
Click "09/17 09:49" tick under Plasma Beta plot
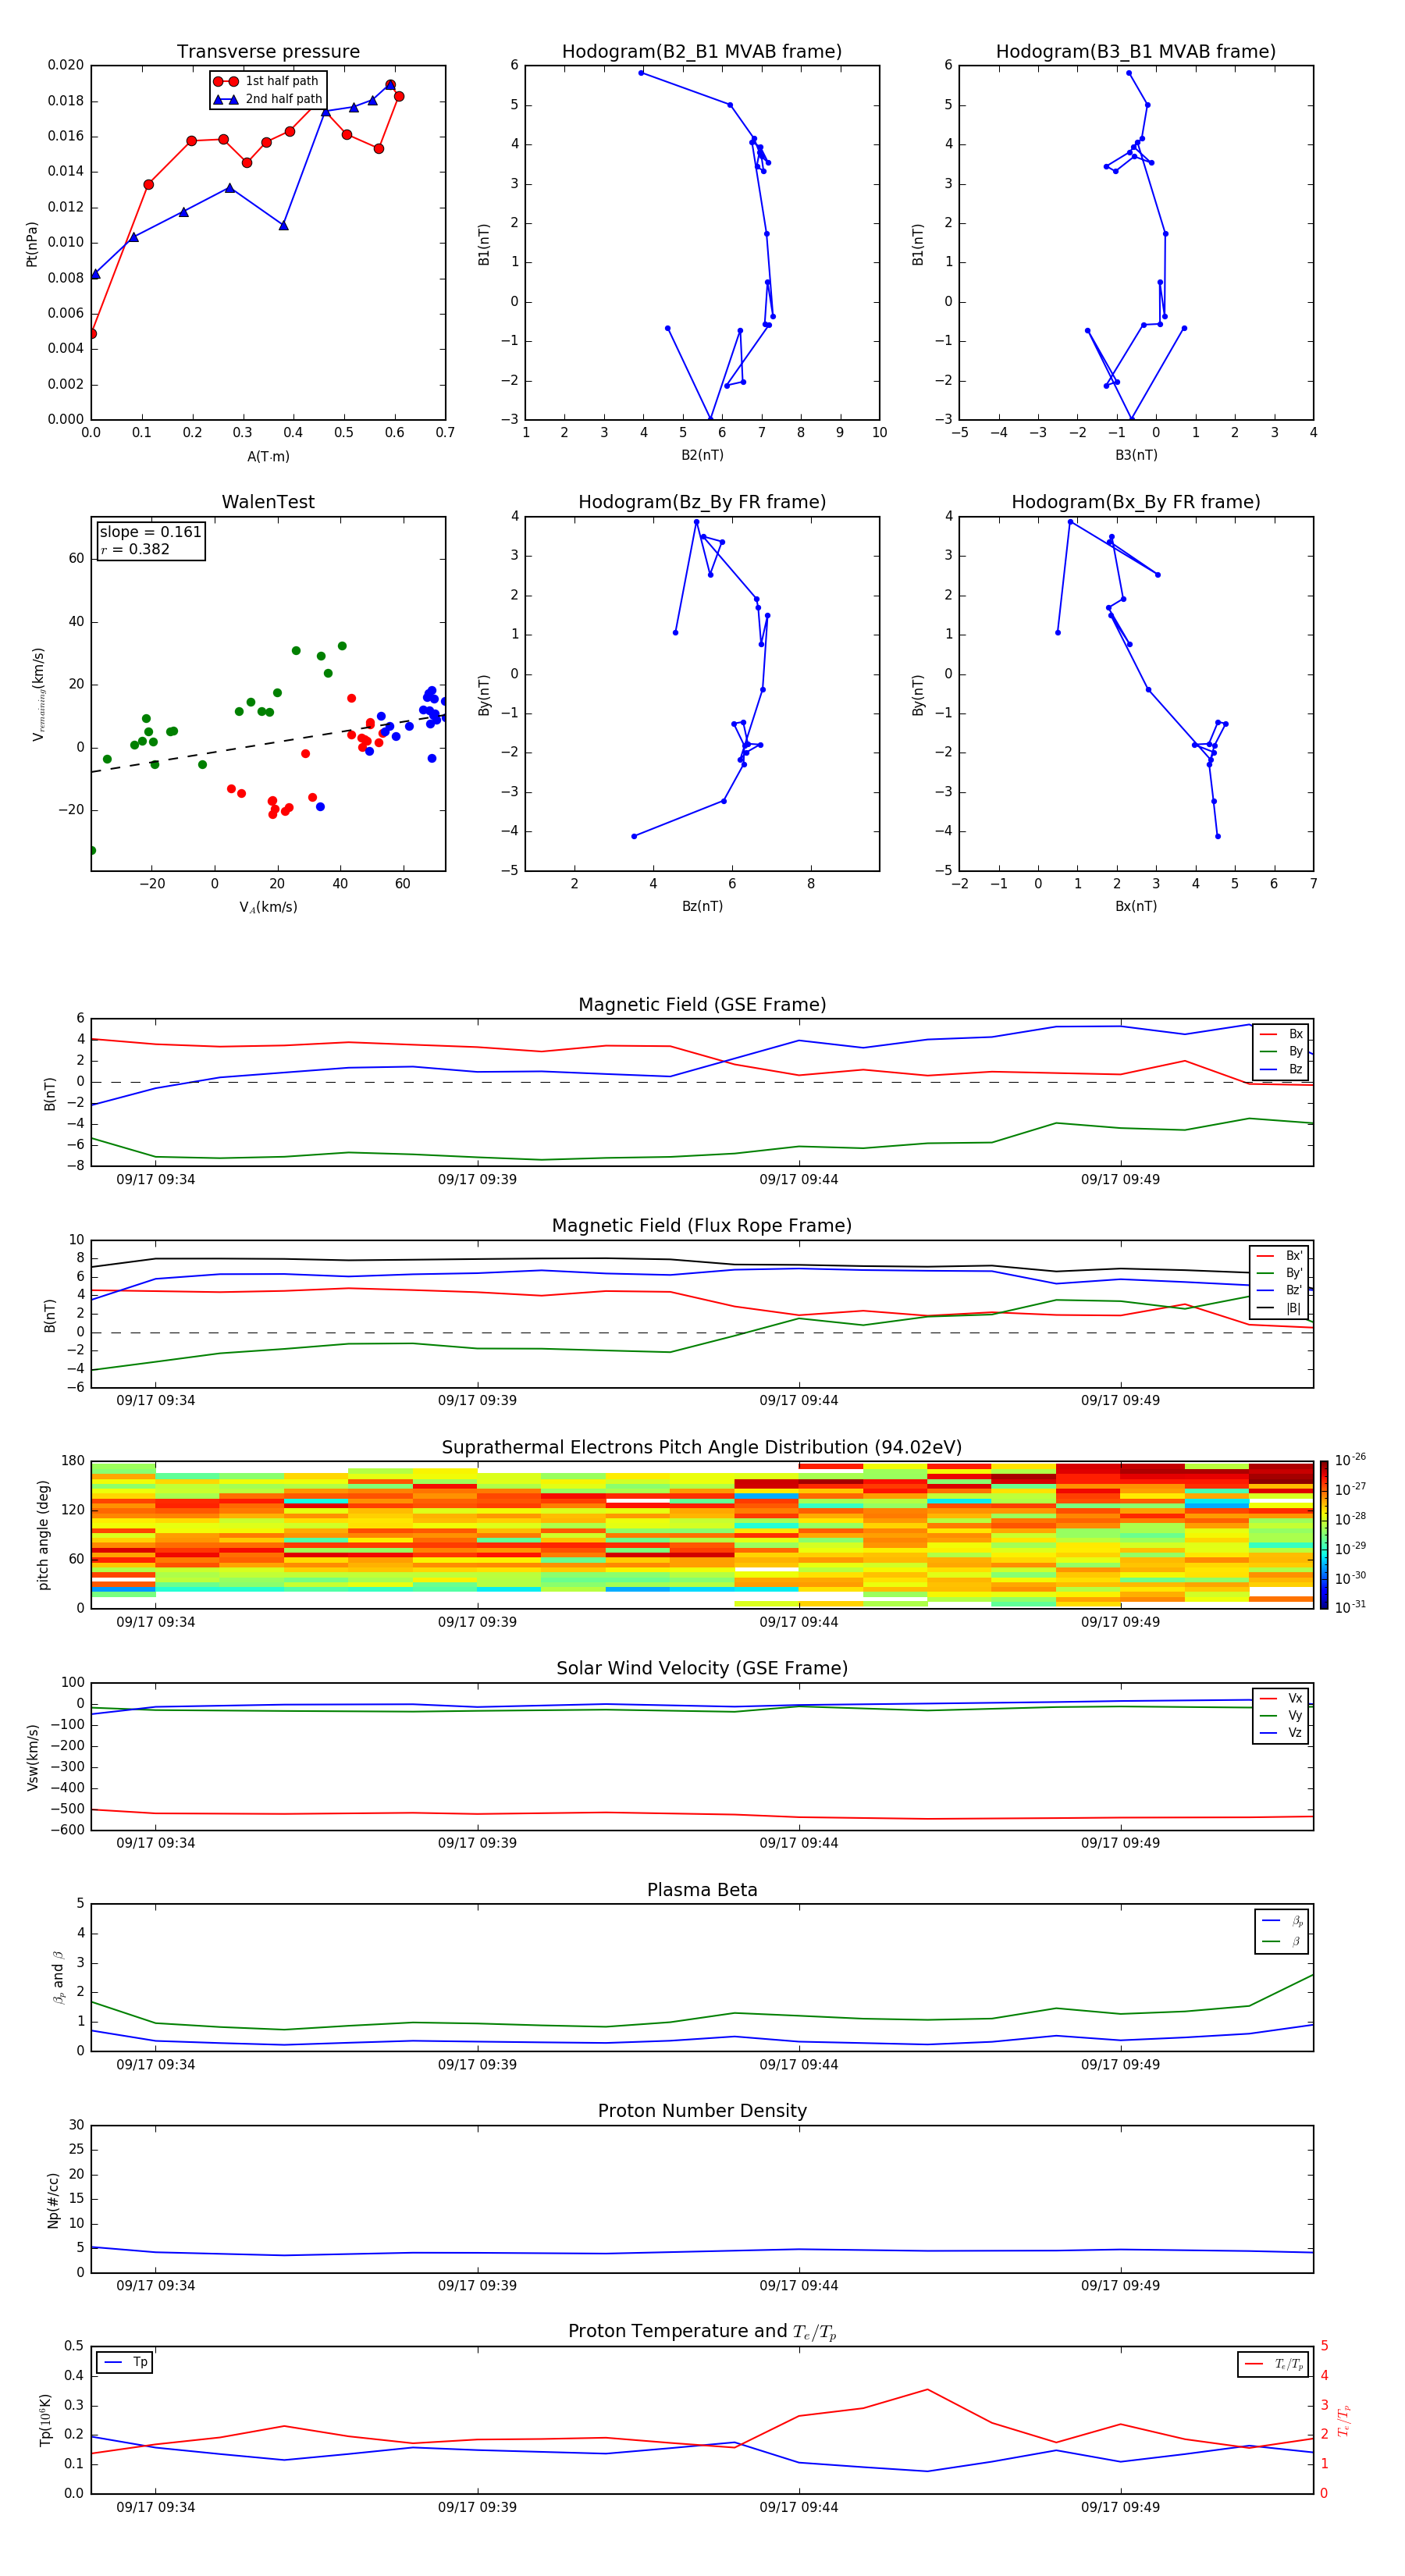1120,2065
